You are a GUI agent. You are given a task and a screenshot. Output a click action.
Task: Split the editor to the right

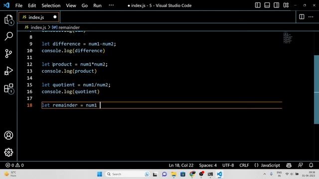pyautogui.click(x=302, y=17)
